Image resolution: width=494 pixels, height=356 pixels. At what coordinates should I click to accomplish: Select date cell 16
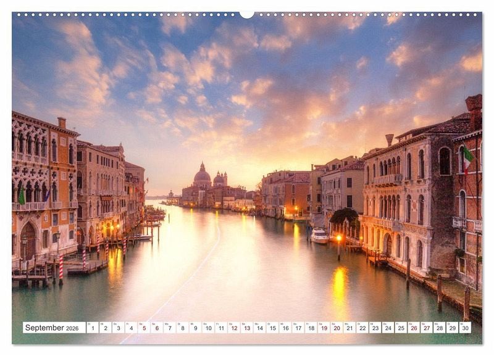tap(285, 328)
